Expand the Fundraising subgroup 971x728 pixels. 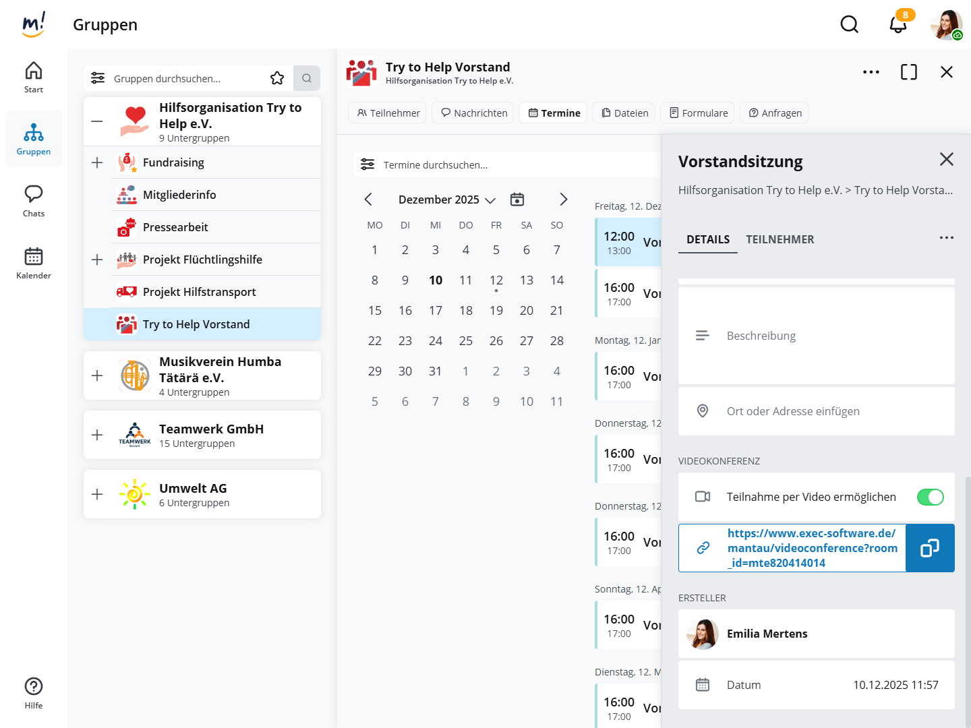click(x=97, y=162)
